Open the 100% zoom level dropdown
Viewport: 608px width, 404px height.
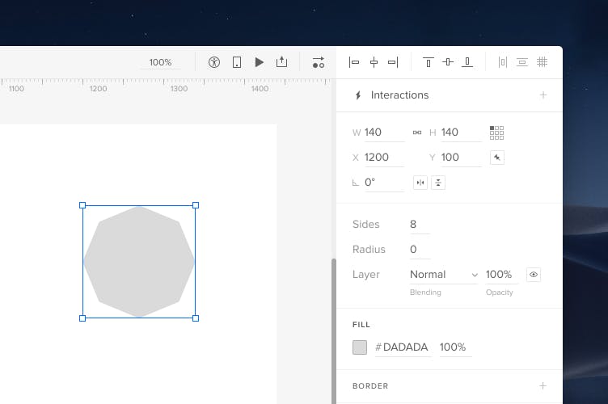160,62
